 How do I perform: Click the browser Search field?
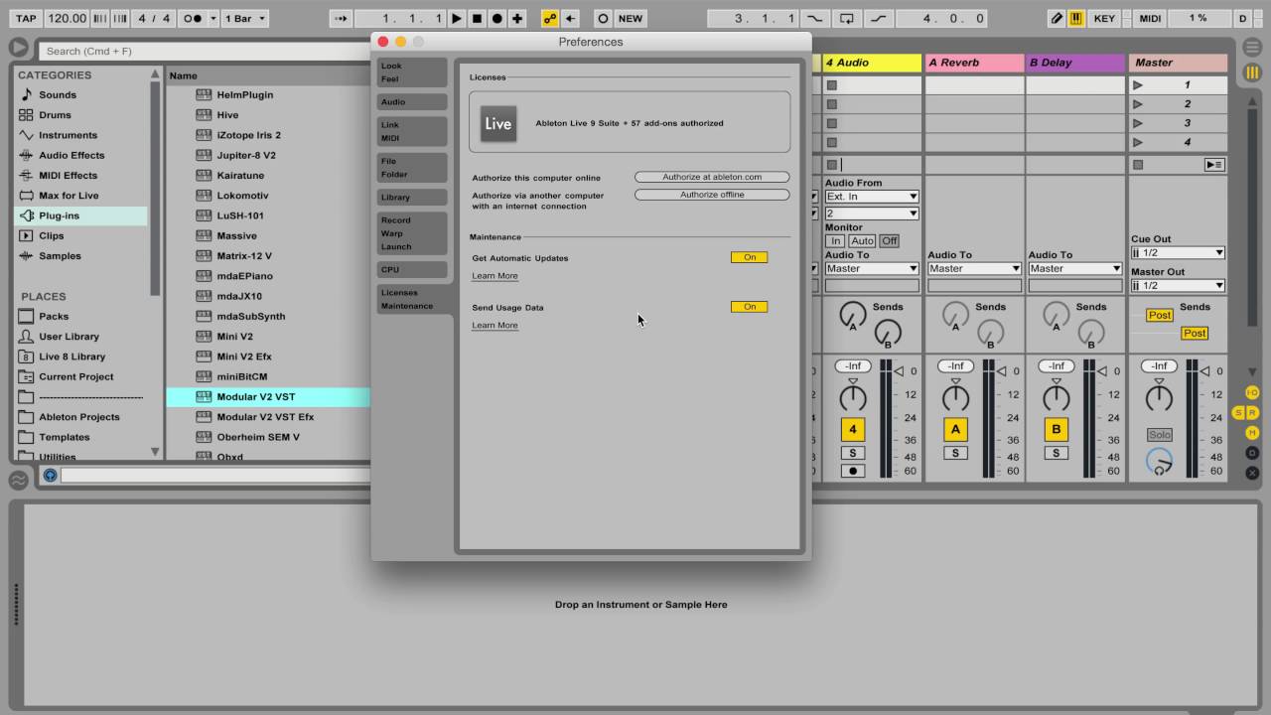tap(205, 51)
